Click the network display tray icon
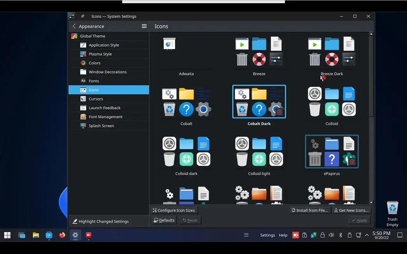This screenshot has height=254, width=407. point(358,235)
